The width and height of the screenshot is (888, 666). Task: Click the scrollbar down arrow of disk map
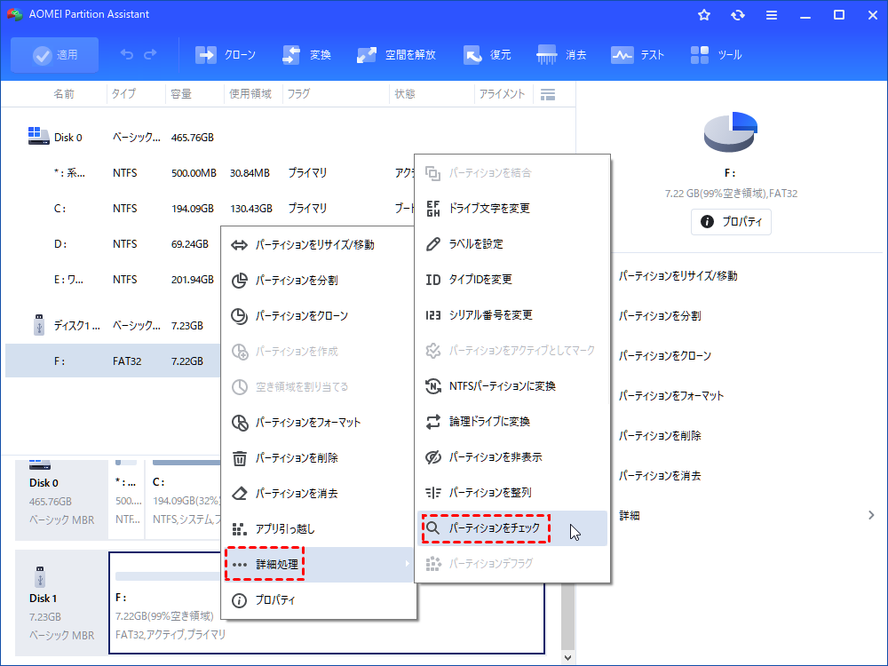point(568,658)
